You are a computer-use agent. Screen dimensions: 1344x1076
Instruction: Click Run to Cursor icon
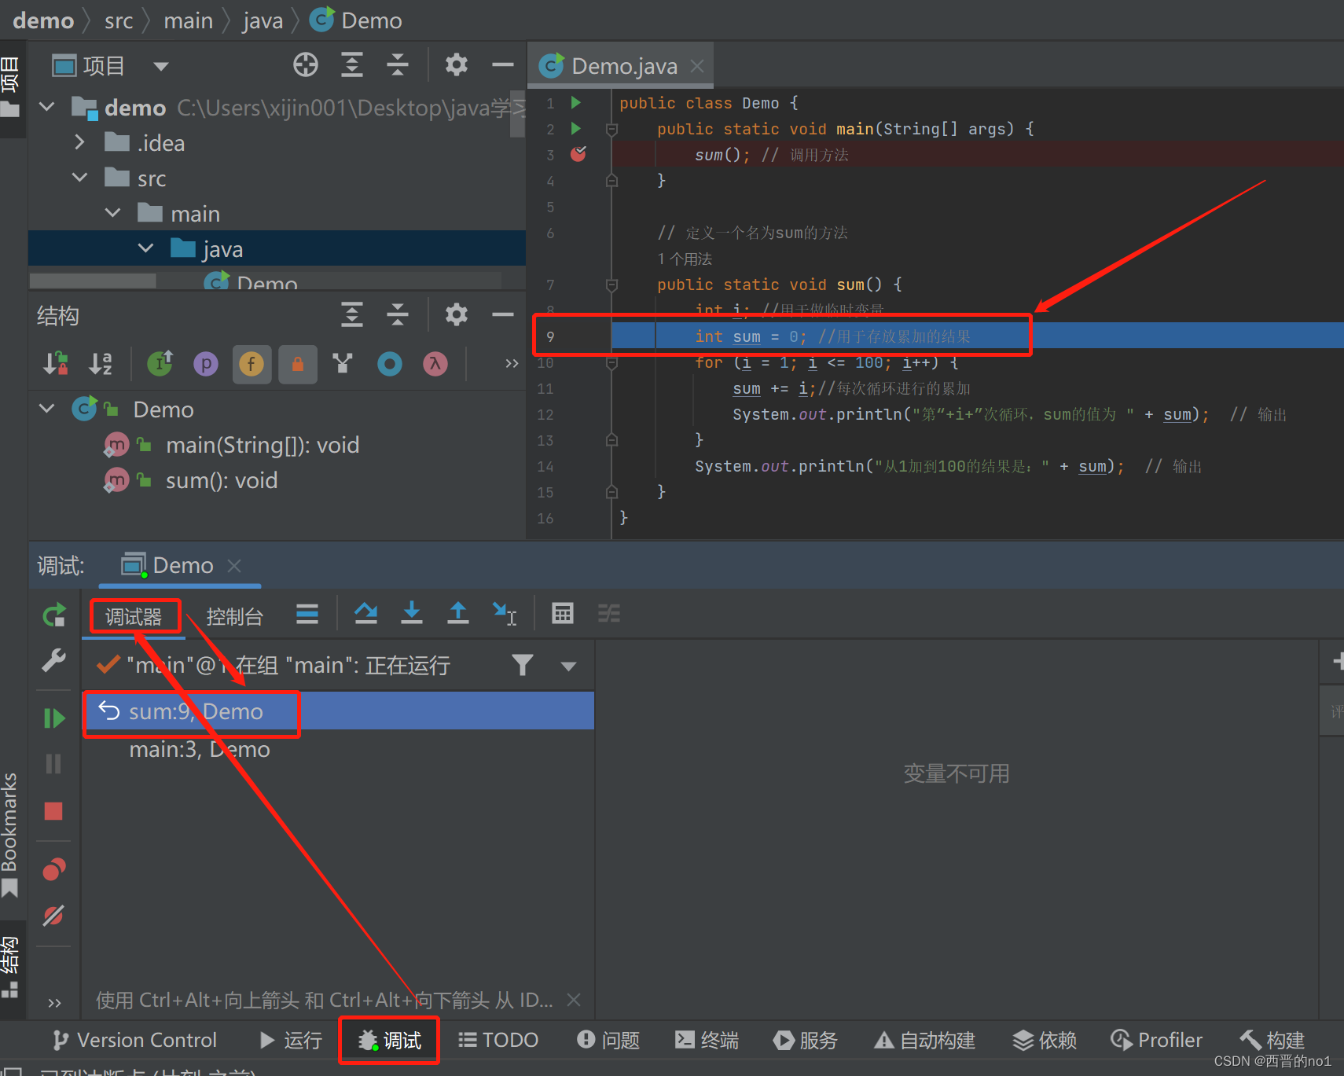504,613
